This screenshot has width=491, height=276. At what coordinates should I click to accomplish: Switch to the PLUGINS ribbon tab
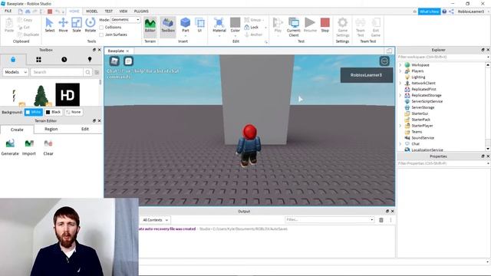[x=141, y=11]
